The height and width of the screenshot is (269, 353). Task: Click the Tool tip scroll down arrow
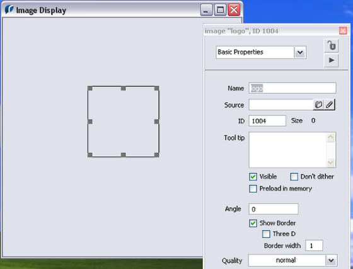click(x=331, y=163)
